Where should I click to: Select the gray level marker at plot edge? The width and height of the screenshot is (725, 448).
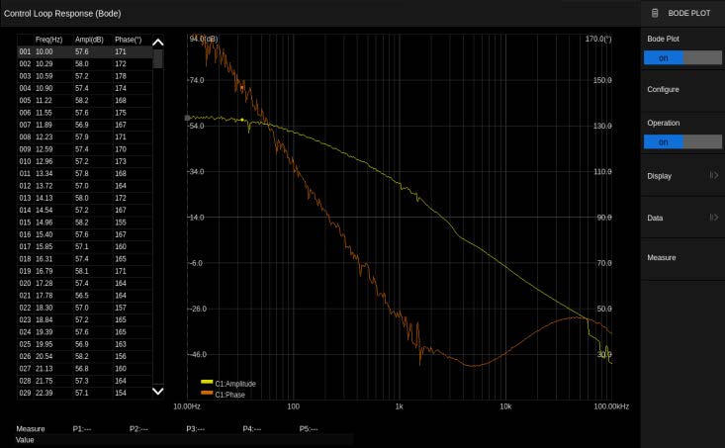click(188, 118)
